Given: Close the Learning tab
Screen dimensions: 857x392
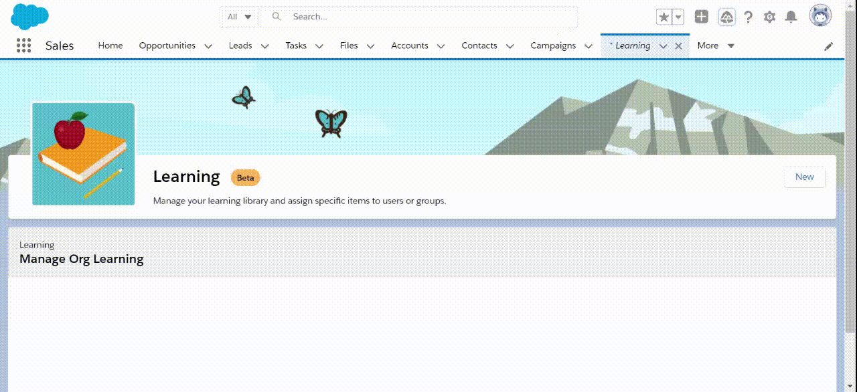Looking at the screenshot, I should click(x=678, y=46).
